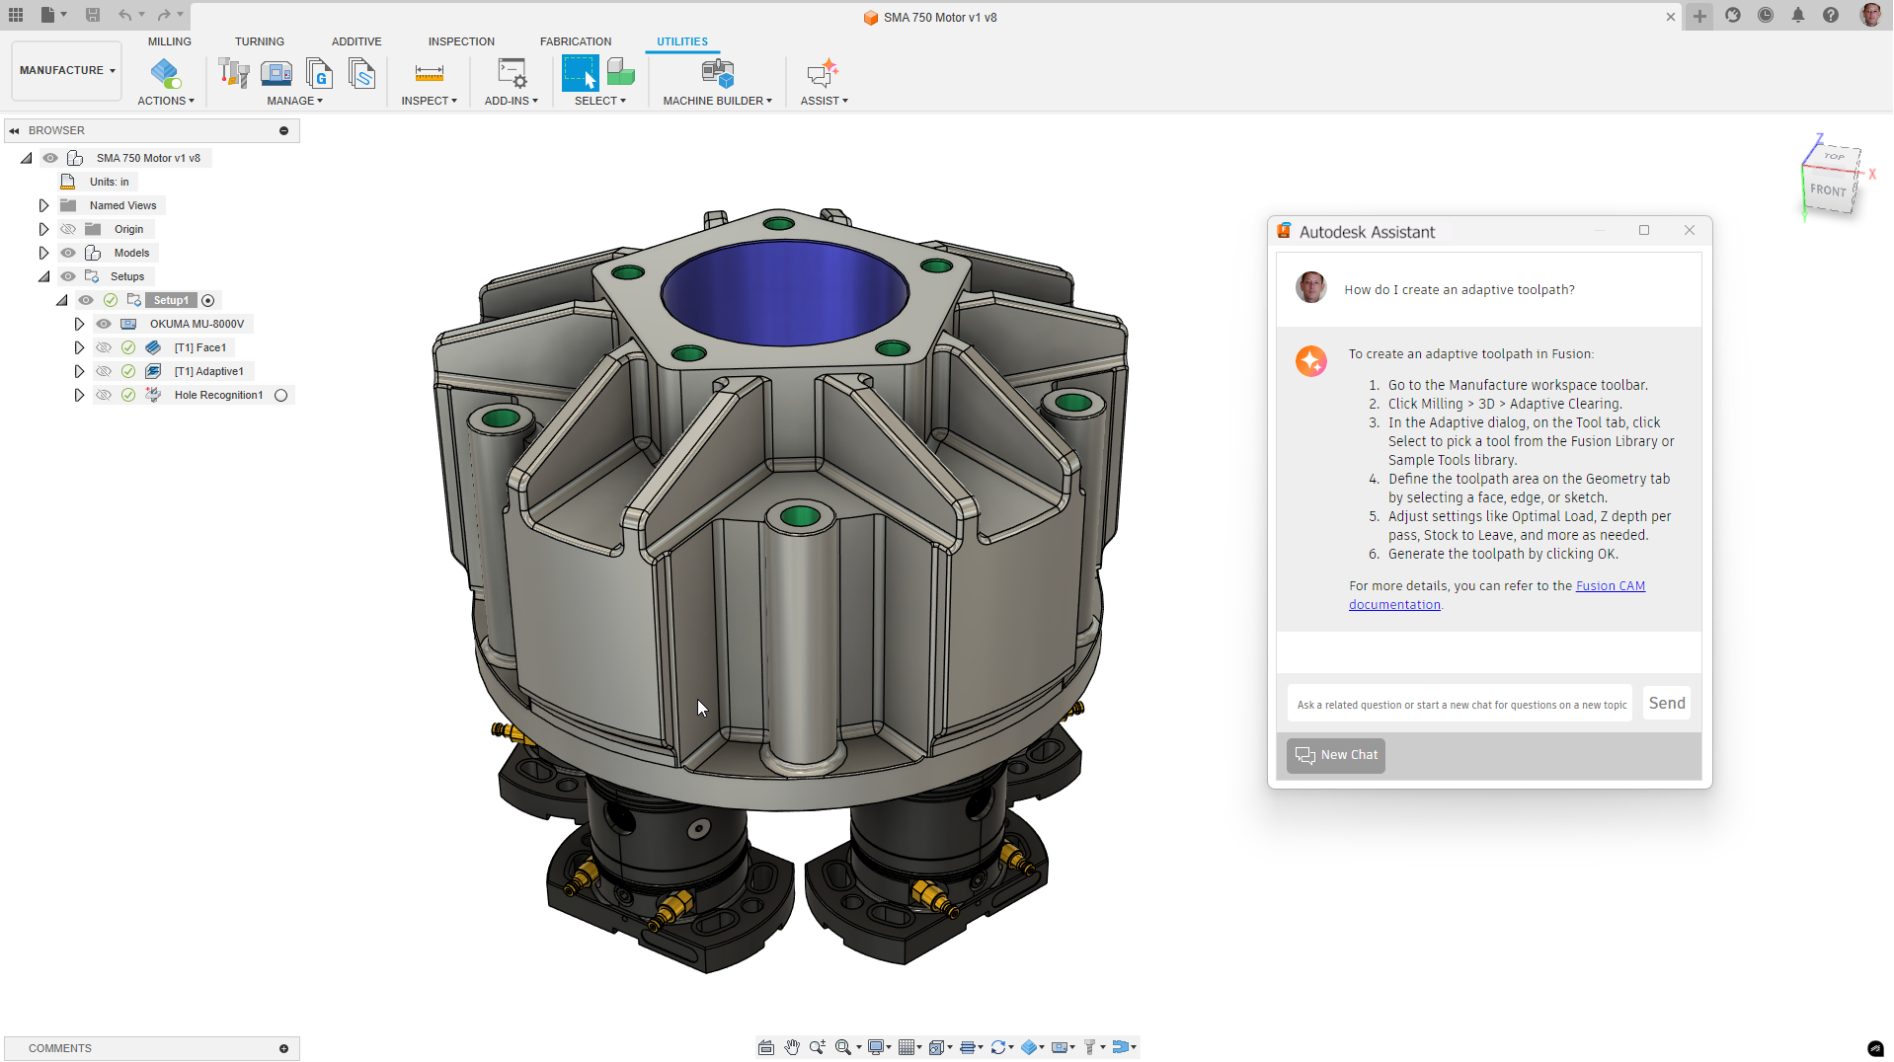
Task: Open the Autodesk Assistant icon in toolbar
Action: click(x=823, y=74)
